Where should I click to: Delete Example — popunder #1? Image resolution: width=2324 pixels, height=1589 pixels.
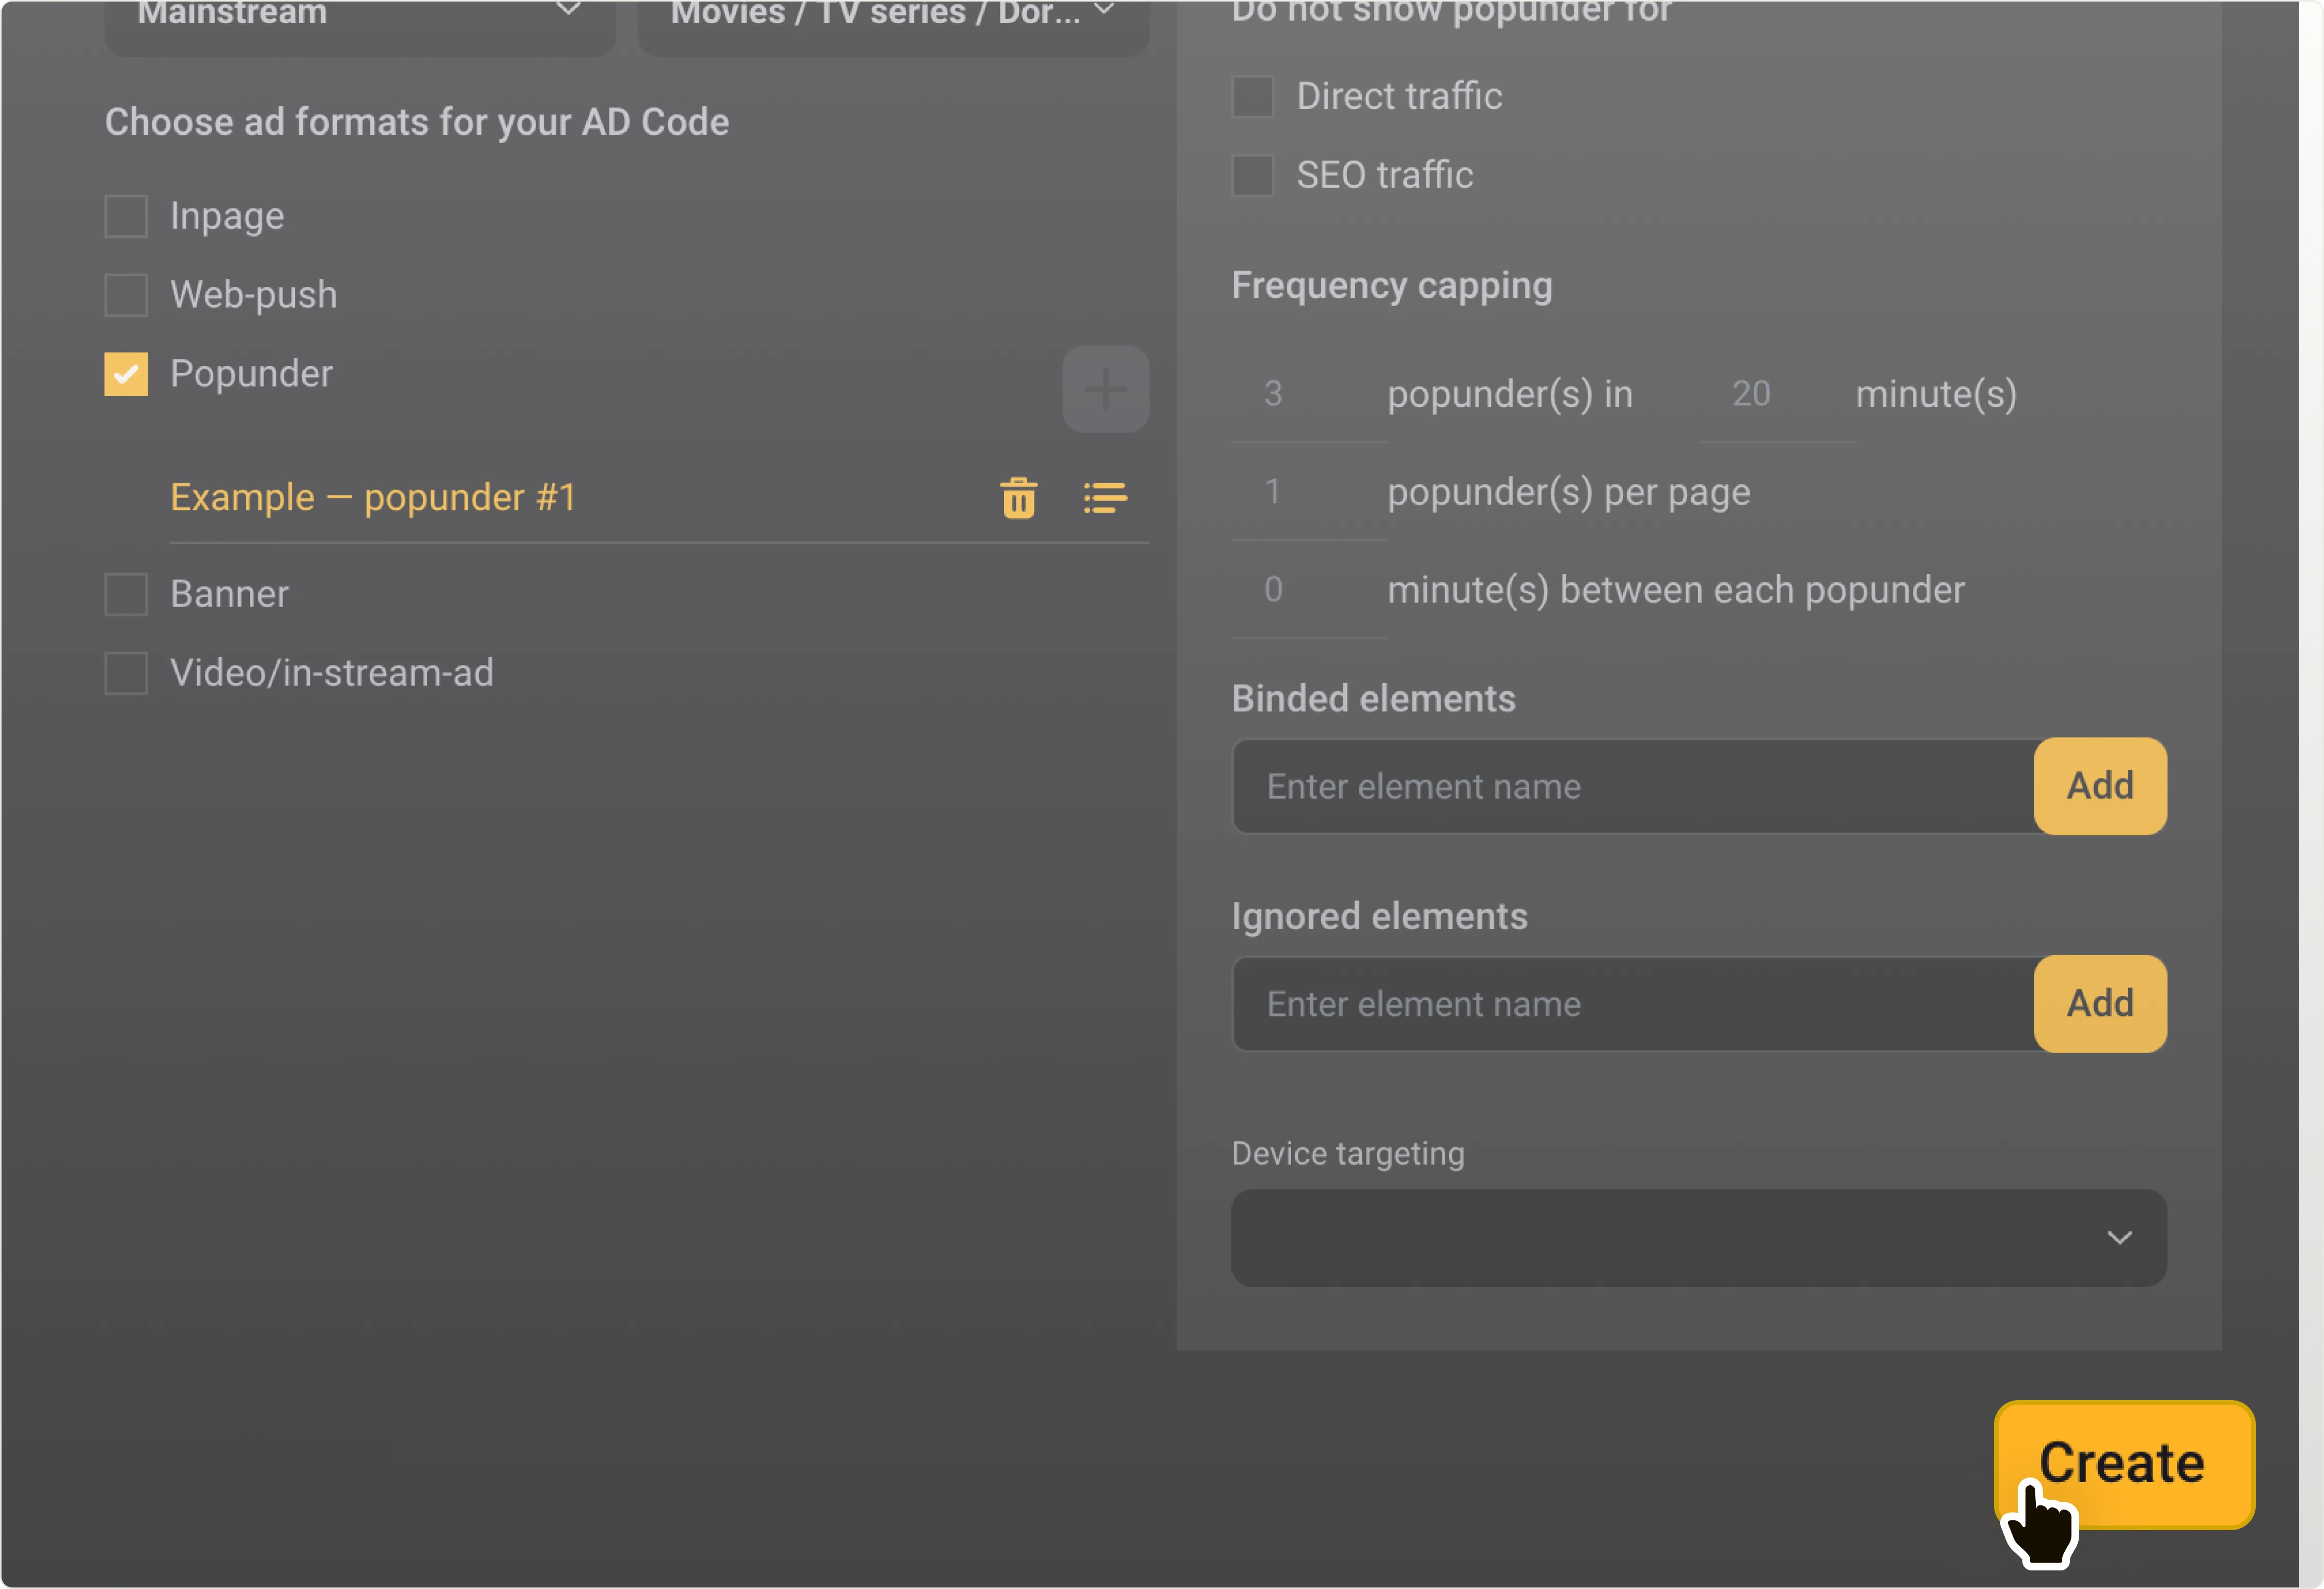[x=1019, y=498]
